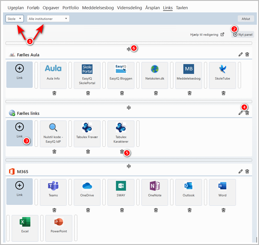Open the Excel tile
Screen dimensions: 259x245
(x=25, y=228)
